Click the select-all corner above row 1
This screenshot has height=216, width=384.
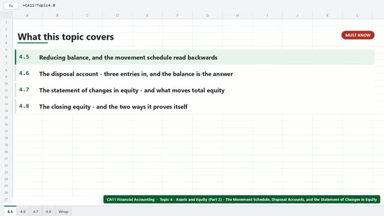point(6,15)
